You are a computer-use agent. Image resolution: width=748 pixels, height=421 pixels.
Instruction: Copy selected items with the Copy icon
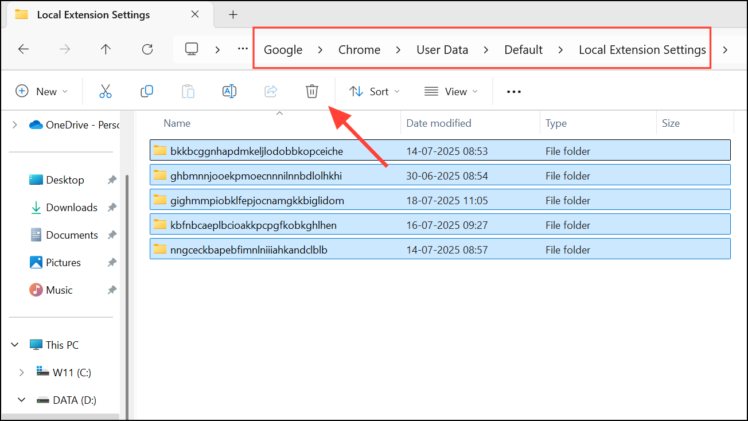pos(147,91)
